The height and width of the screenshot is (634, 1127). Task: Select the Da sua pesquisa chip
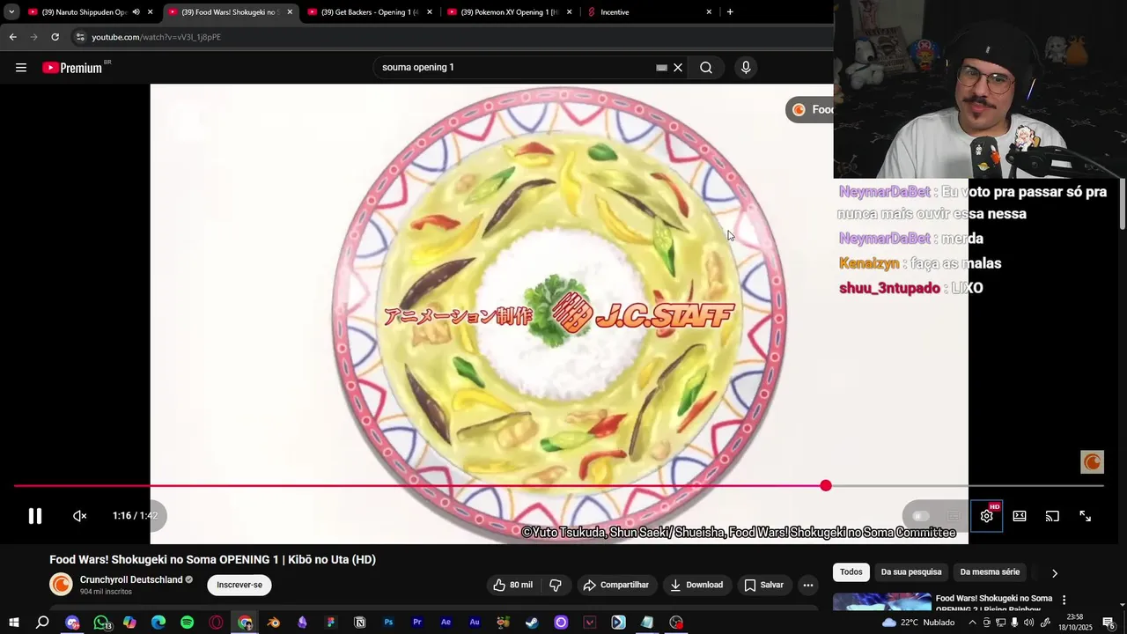(x=911, y=572)
